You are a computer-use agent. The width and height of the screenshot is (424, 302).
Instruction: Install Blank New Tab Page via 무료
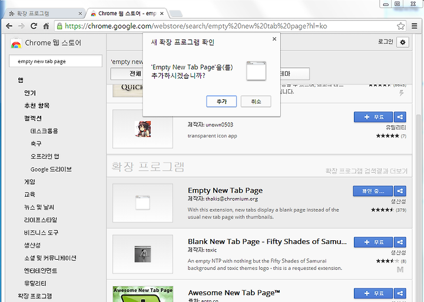(373, 242)
